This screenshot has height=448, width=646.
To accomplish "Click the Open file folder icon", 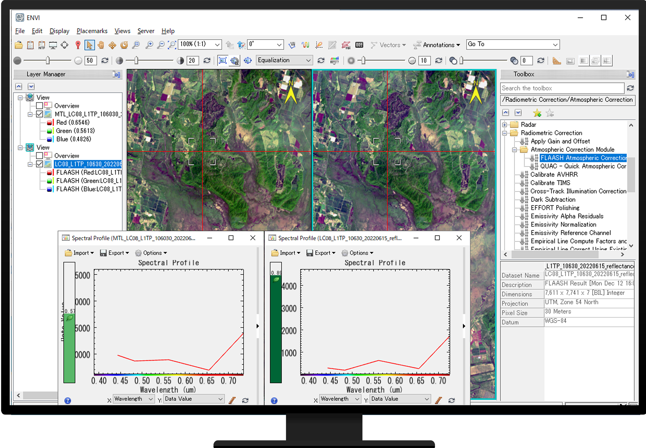I will point(19,45).
